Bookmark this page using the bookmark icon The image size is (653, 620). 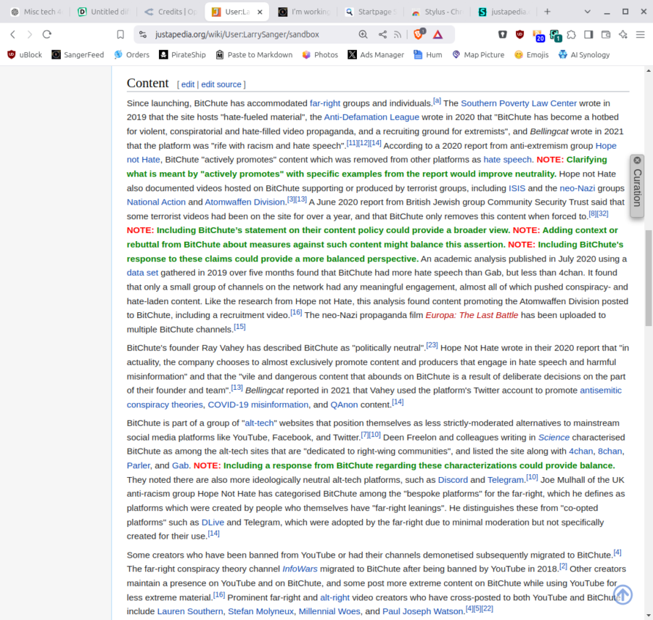[x=120, y=34]
